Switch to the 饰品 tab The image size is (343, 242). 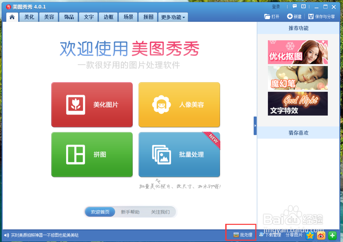coord(69,17)
